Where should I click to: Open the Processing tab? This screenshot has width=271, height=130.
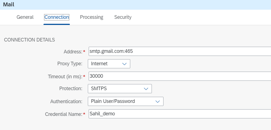[x=92, y=17]
